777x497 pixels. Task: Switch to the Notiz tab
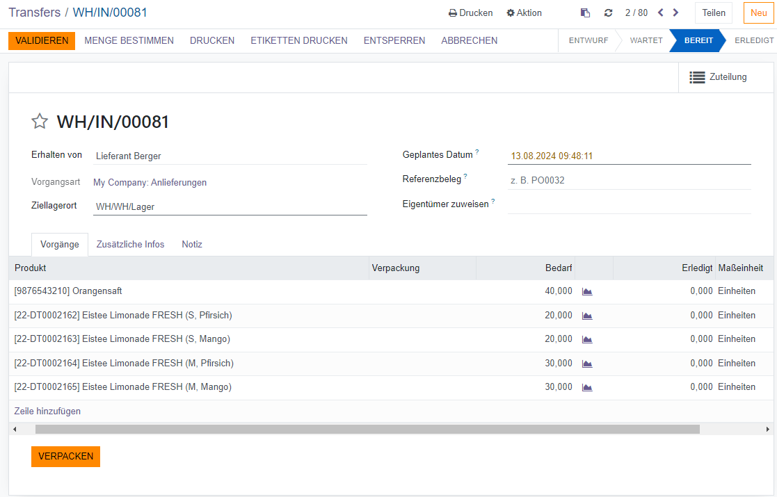tap(192, 245)
